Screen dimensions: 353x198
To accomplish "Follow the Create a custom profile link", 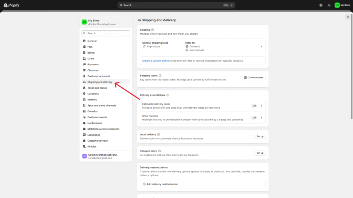I will click(155, 61).
